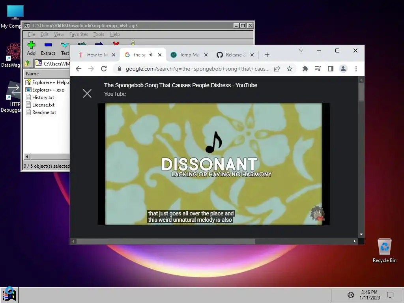The image size is (404, 303).
Task: Close the Google search tab
Action: [160, 55]
